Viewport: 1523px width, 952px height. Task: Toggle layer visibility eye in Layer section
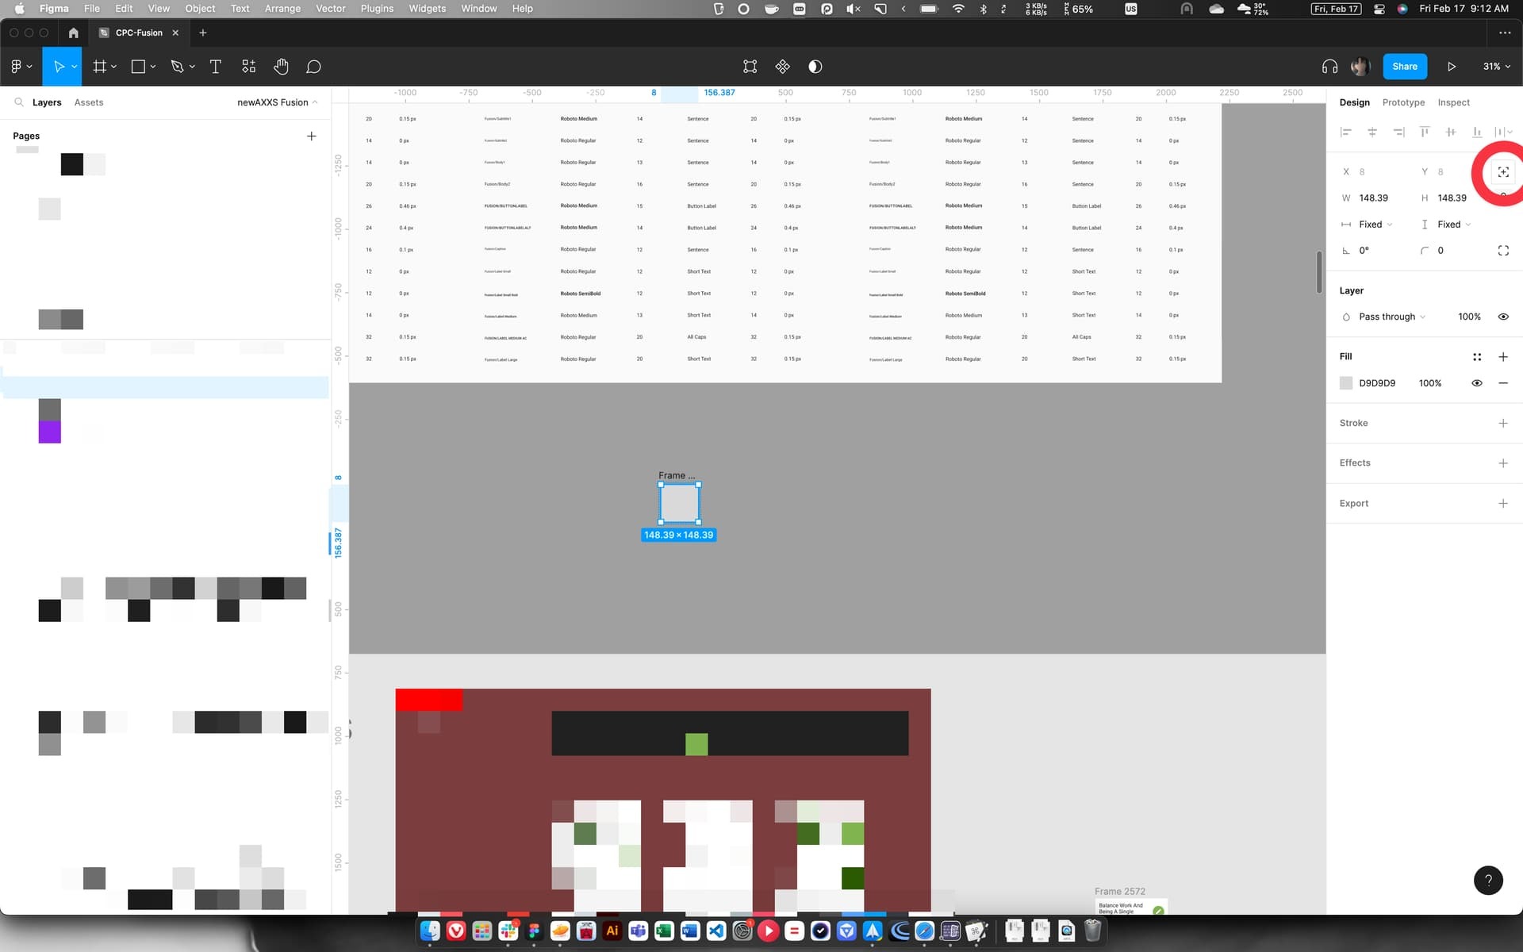coord(1503,317)
